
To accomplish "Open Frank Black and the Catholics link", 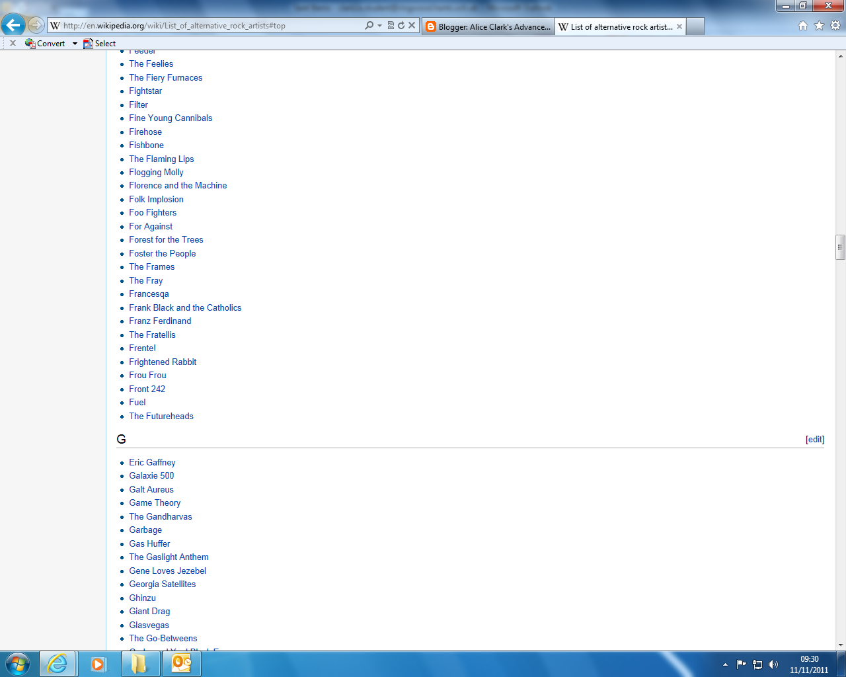I will point(185,307).
